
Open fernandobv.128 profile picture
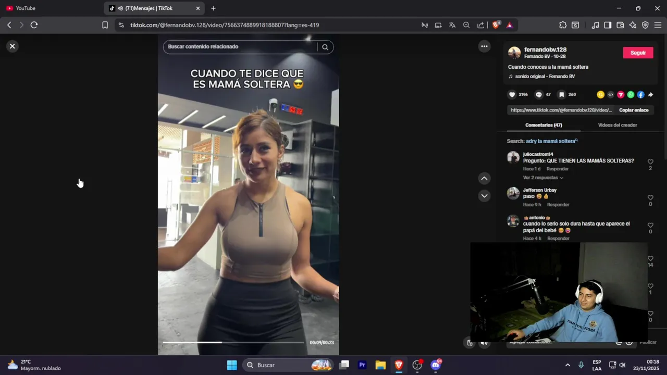click(514, 53)
